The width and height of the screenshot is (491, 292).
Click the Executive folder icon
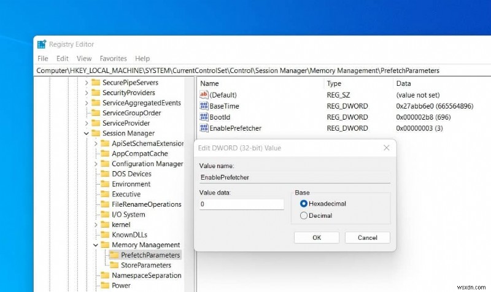[x=105, y=194]
